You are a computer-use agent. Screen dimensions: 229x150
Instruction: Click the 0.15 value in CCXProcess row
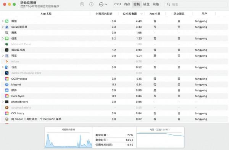point(139,79)
